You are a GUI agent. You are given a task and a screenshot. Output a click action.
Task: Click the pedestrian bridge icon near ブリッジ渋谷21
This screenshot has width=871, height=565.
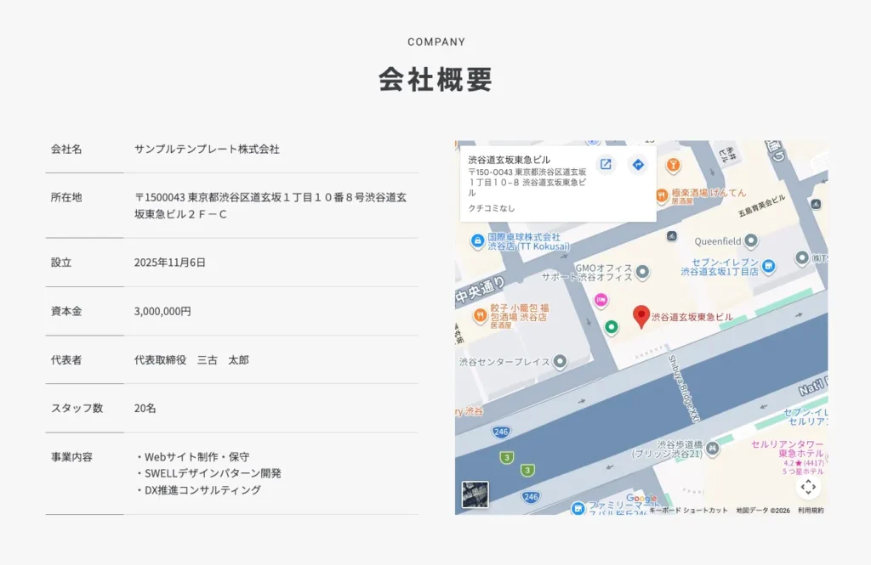[x=712, y=448]
